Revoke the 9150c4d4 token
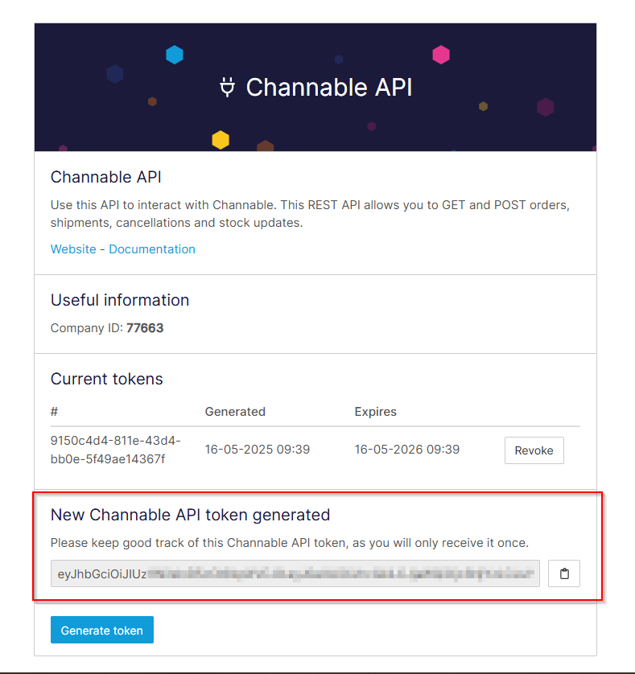This screenshot has width=635, height=674. tap(534, 450)
